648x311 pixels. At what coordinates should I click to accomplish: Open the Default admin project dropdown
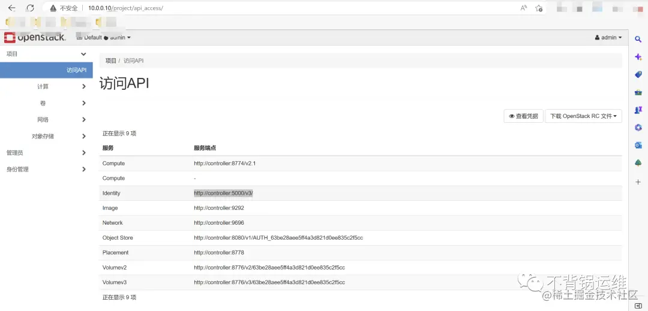tap(104, 38)
